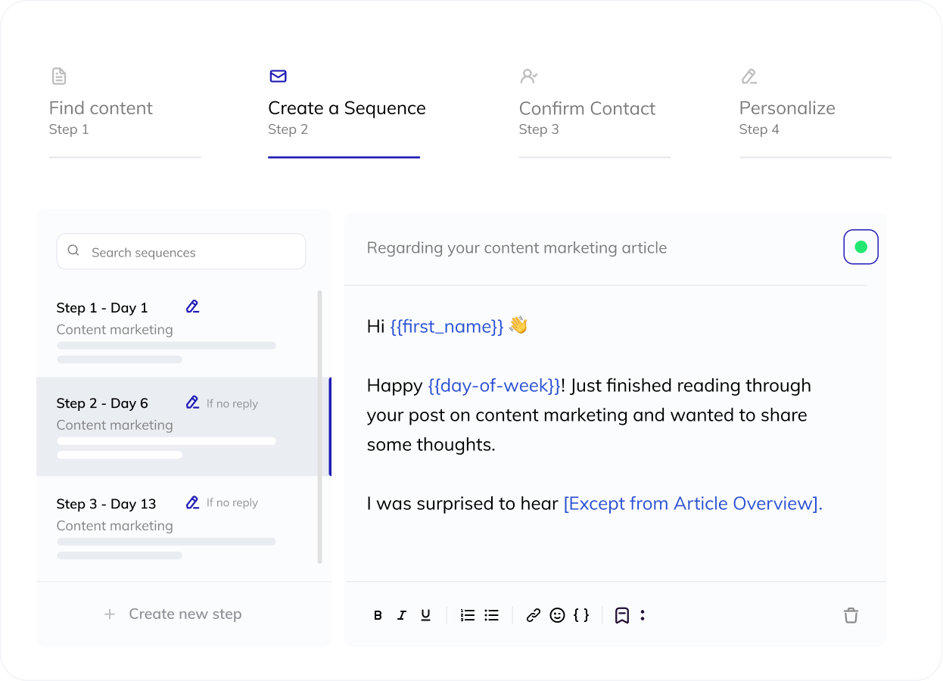943x681 pixels.
Task: Click the envelope icon above Create a Sequence
Action: (x=278, y=76)
